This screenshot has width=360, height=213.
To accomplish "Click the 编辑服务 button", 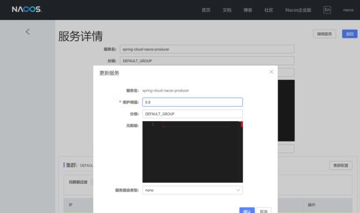I will click(325, 34).
